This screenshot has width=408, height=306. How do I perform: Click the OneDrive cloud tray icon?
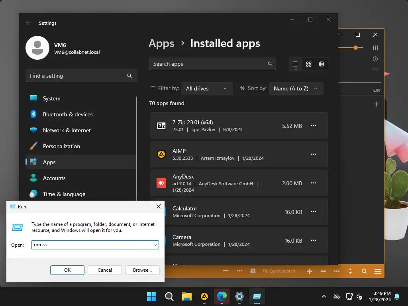[337, 296]
